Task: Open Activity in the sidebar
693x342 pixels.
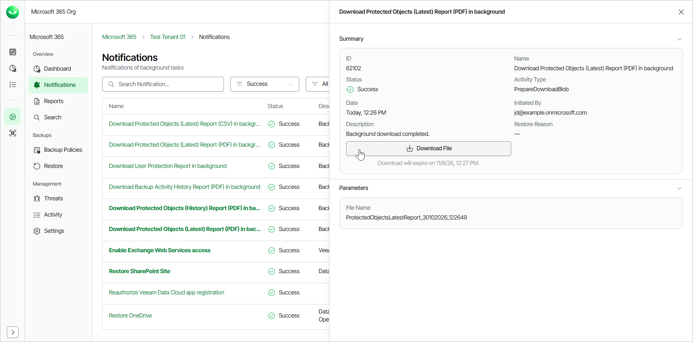Action: pyautogui.click(x=58, y=215)
